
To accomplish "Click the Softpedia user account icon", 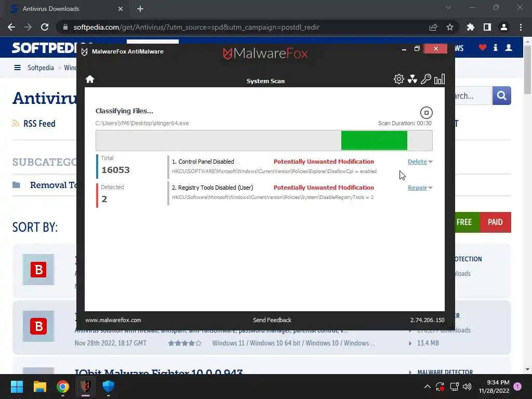I will 509,47.
